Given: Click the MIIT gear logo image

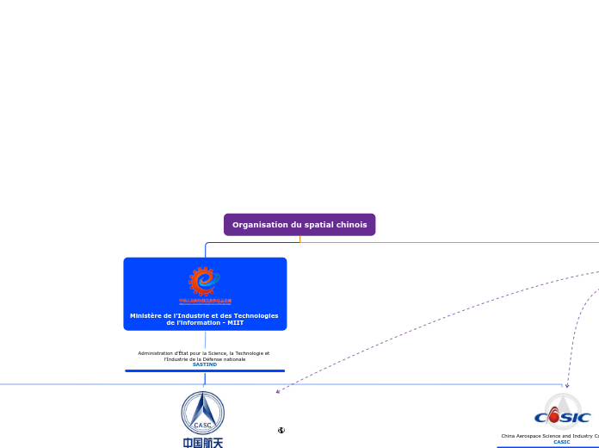Looking at the screenshot, I should [x=205, y=286].
